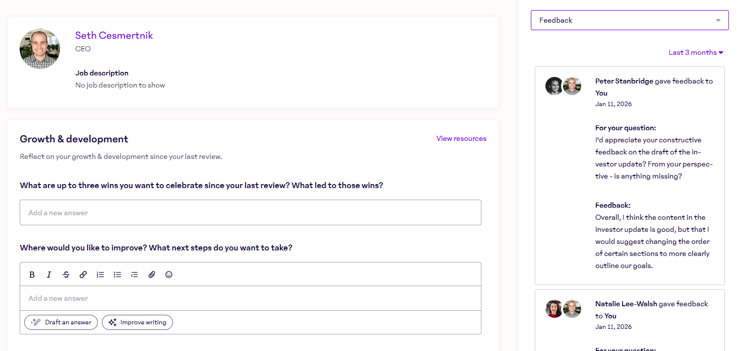Start a numbered list

[x=100, y=275]
